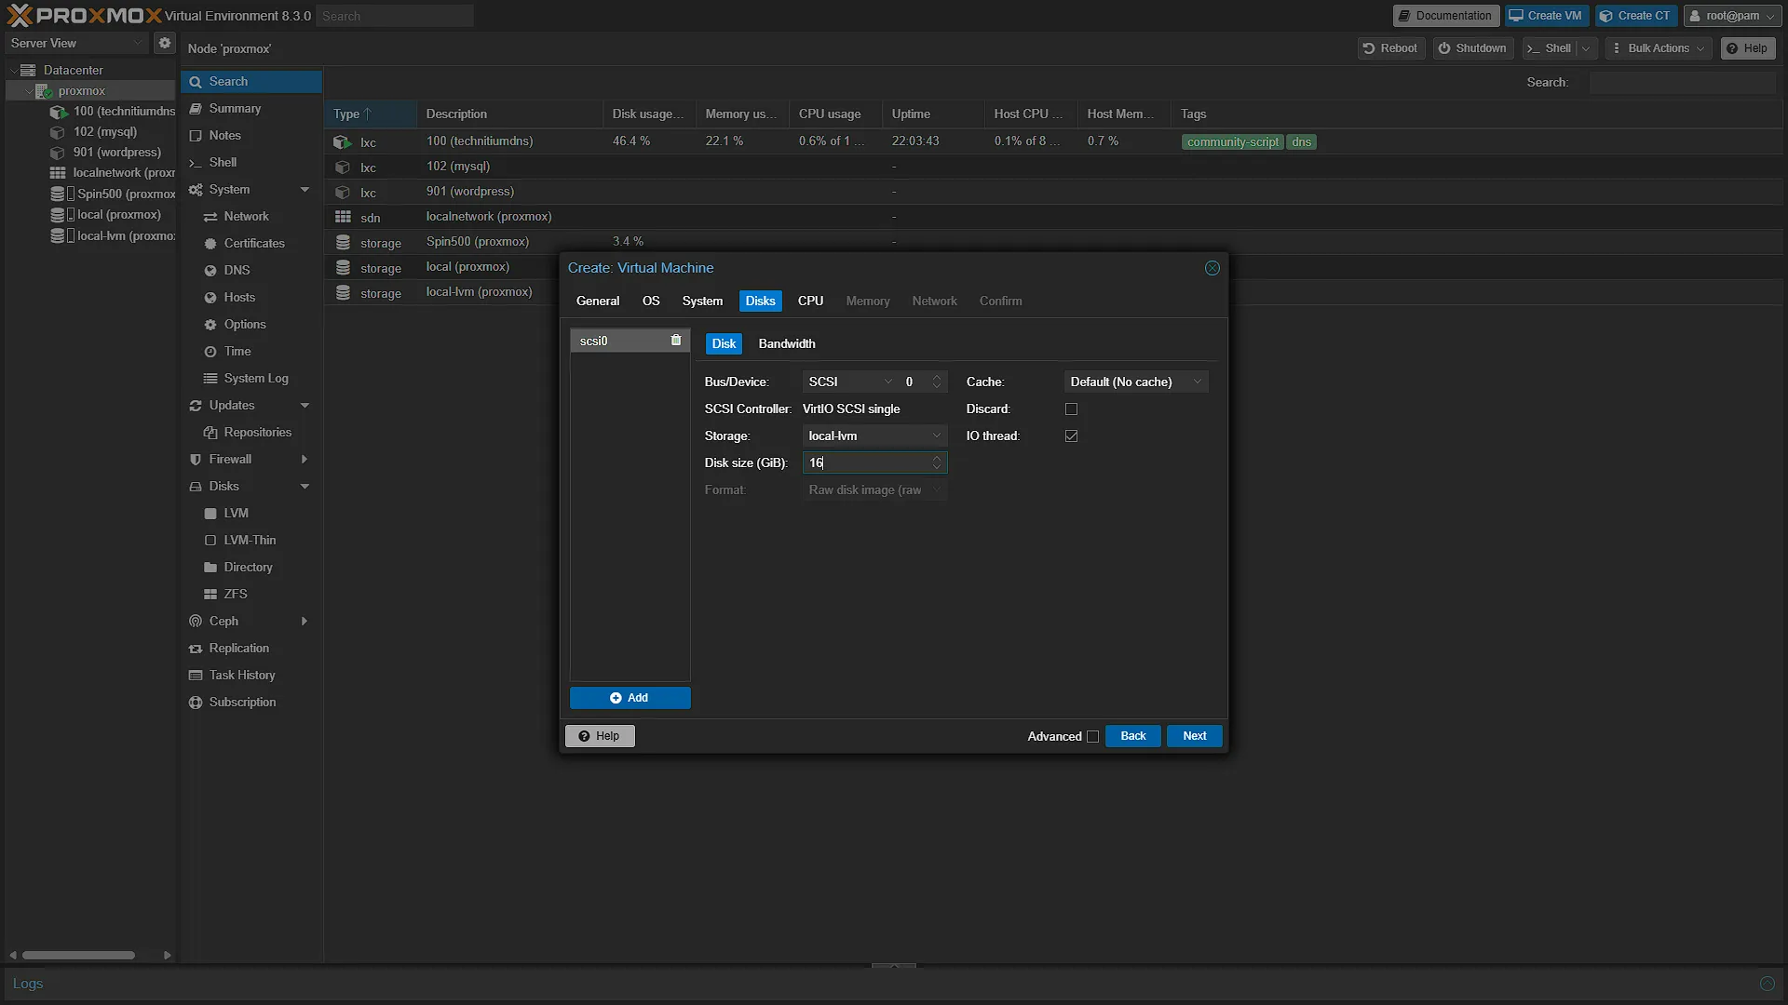Switch to the General tab
The height and width of the screenshot is (1005, 1788).
[597, 301]
